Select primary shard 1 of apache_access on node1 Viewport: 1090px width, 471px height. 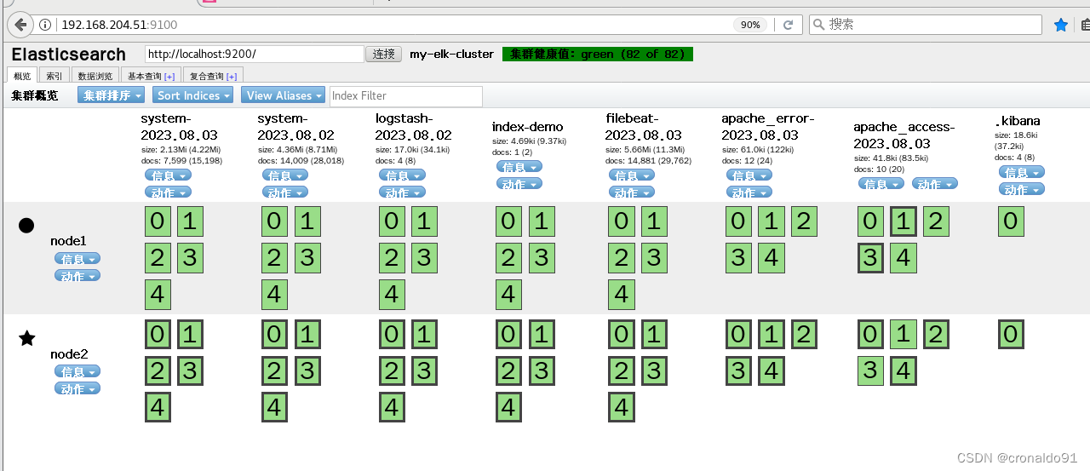tap(903, 221)
